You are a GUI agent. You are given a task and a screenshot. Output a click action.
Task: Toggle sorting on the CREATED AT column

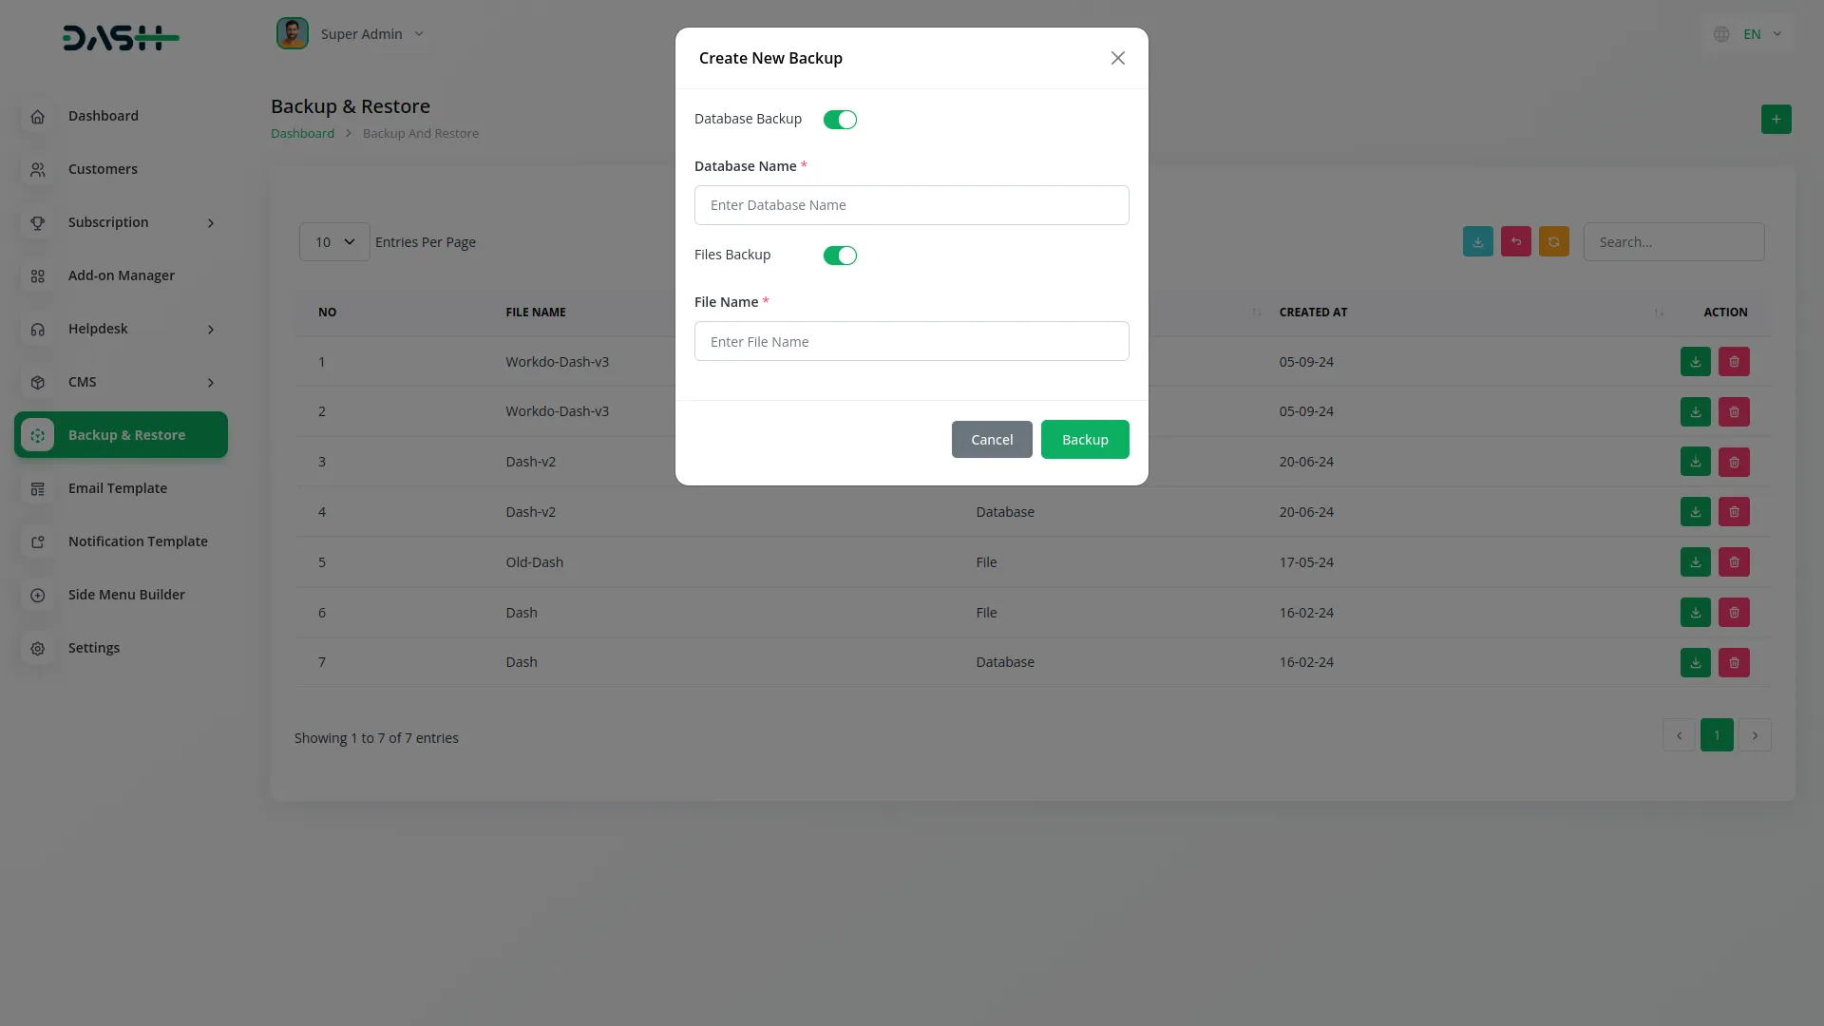point(1659,312)
